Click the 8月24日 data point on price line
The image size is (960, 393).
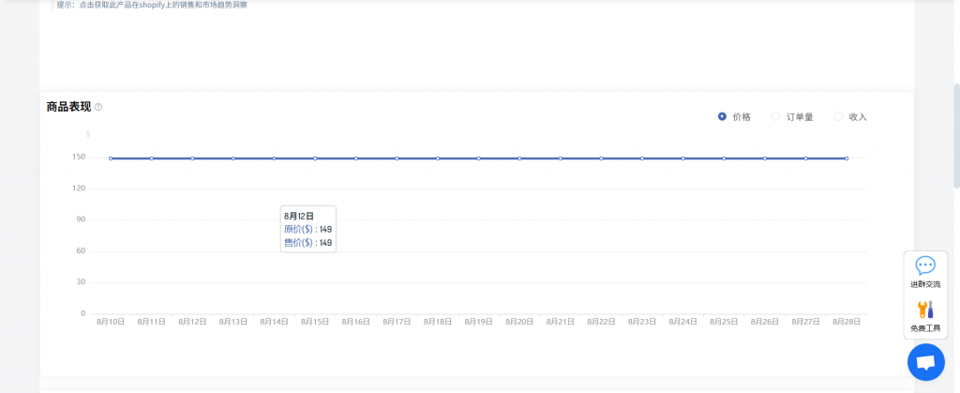pos(682,159)
